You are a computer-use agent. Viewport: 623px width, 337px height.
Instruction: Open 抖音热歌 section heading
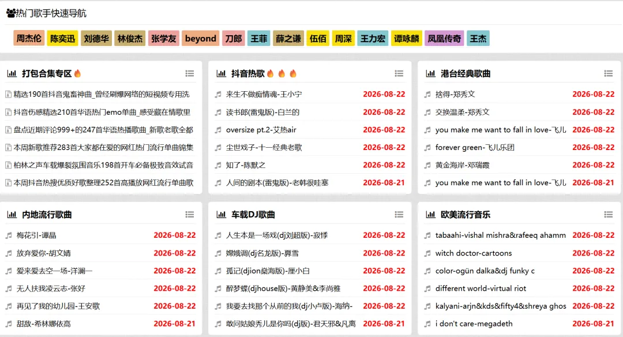coord(248,73)
